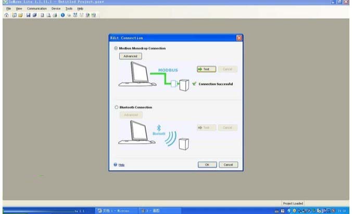Image resolution: width=352 pixels, height=214 pixels.
Task: Click the system tray clock
Action: [x=342, y=211]
